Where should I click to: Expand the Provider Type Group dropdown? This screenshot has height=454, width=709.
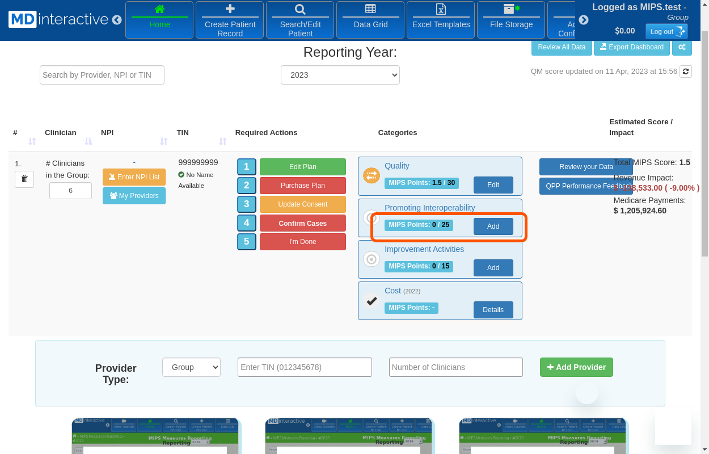click(x=191, y=367)
